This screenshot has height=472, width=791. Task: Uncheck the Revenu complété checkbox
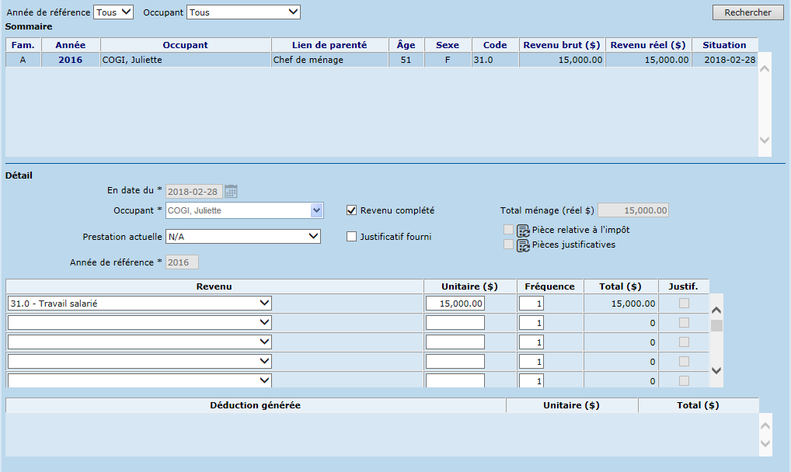click(352, 210)
